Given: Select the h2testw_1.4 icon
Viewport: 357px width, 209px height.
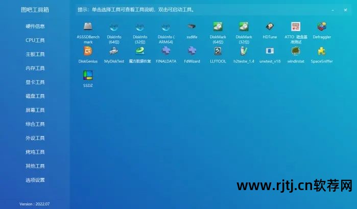Looking at the screenshot, I should (x=244, y=51).
